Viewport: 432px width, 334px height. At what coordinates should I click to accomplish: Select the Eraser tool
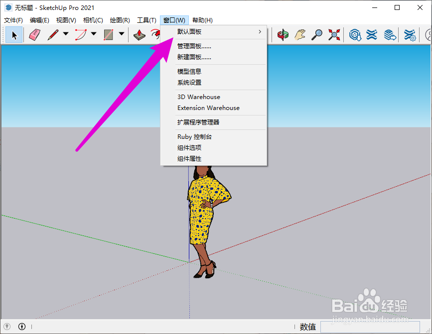[x=34, y=35]
